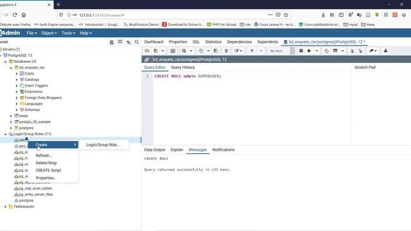Screen dimensions: 411x231
Task: Choose Login/Group Role... in Create submenu
Action: (x=103, y=144)
